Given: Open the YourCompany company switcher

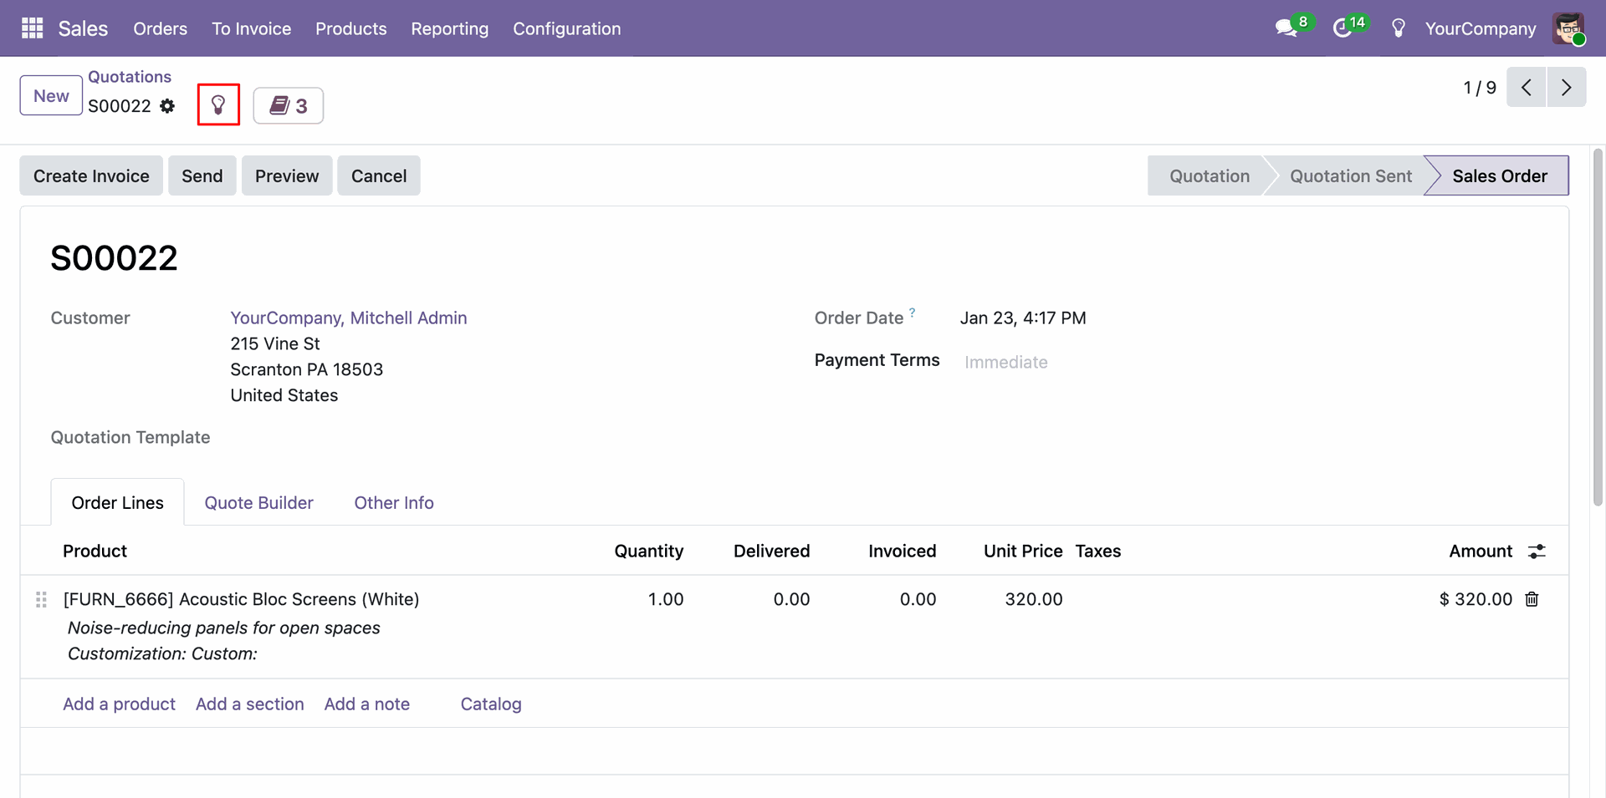Looking at the screenshot, I should click(1480, 28).
